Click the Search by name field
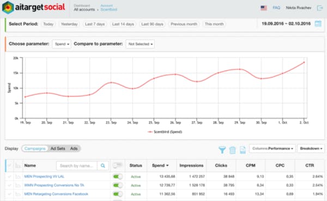The height and width of the screenshot is (201, 327). (x=76, y=166)
